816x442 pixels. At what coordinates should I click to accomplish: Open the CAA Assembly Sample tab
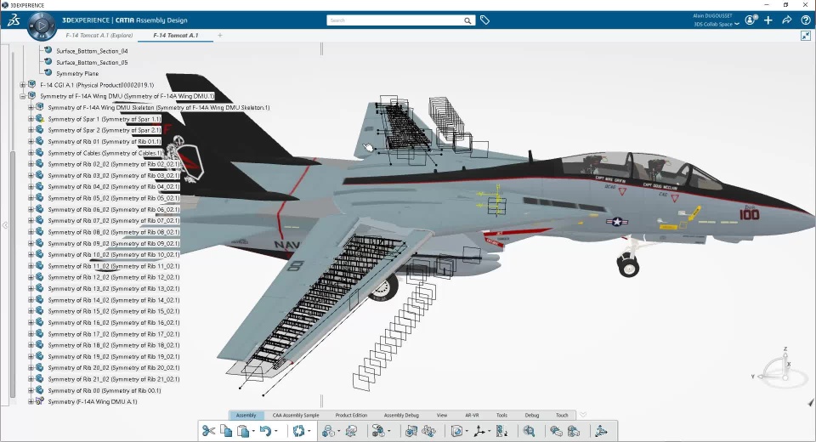point(296,415)
